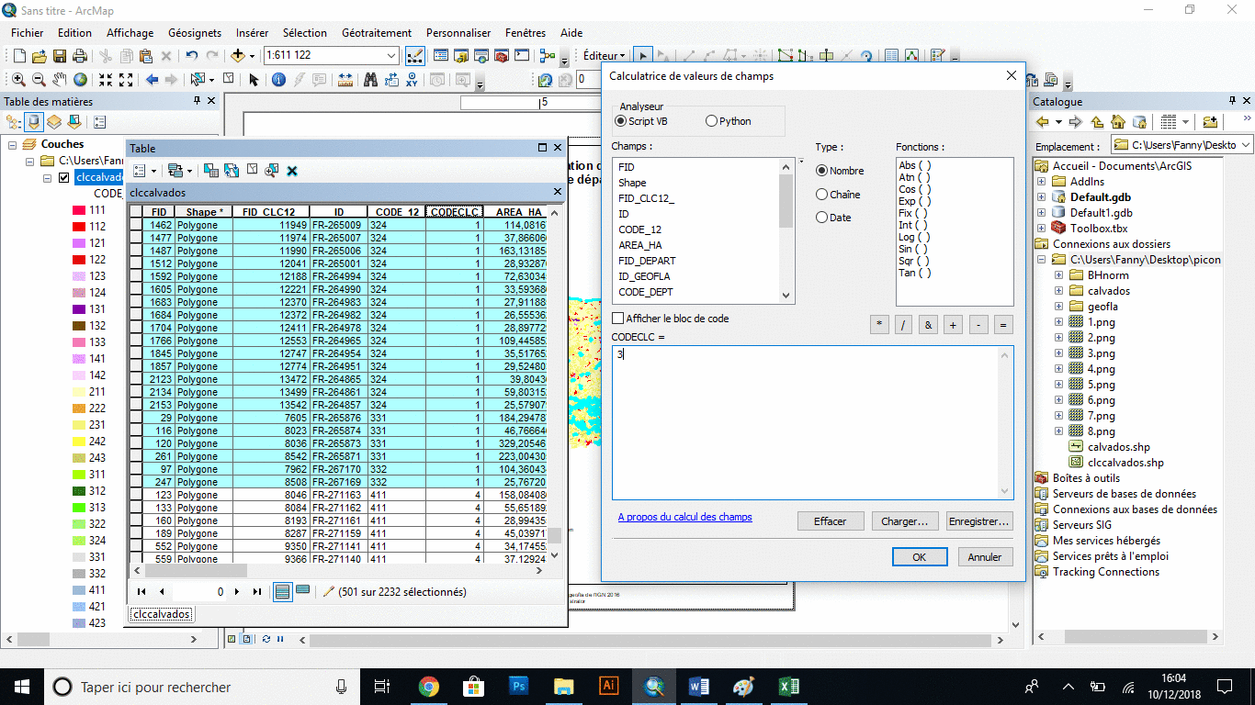Viewport: 1255px width, 705px height.
Task: Click Switch Selection in Table window toolbar
Action: pos(231,171)
